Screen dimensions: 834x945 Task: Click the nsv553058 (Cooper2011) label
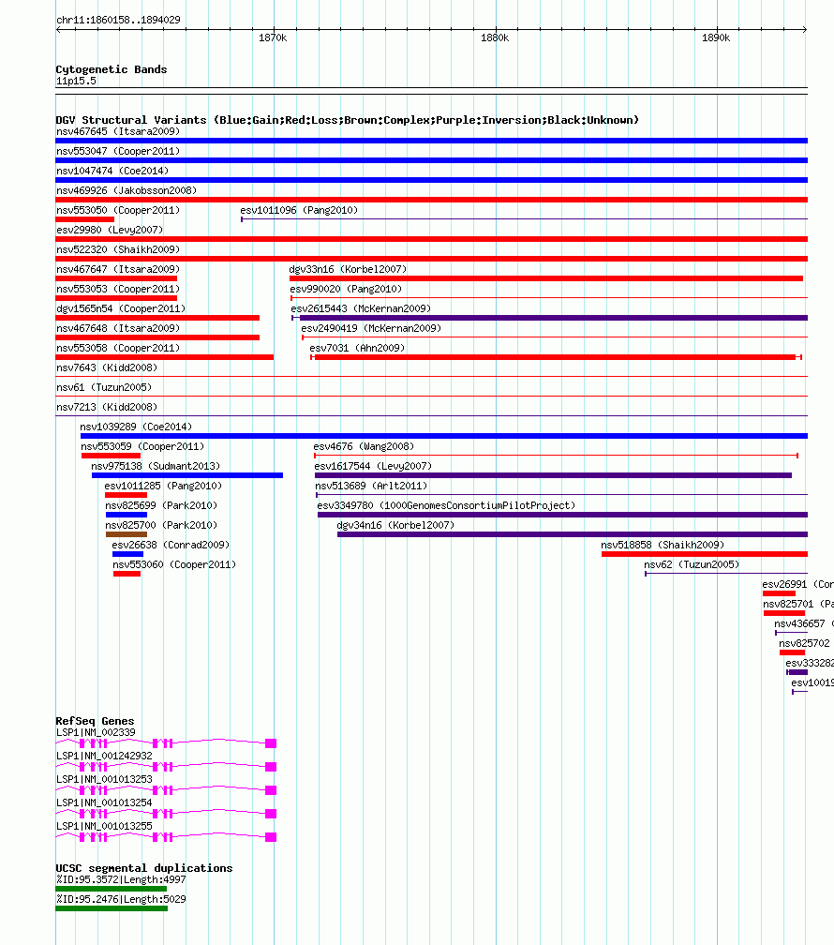click(118, 348)
